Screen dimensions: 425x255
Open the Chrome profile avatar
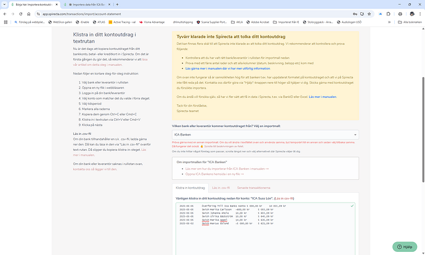(412, 14)
